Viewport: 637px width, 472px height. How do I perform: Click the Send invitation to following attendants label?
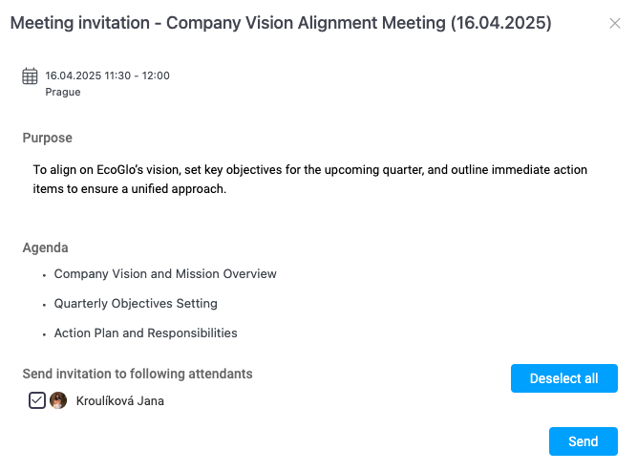click(x=138, y=374)
